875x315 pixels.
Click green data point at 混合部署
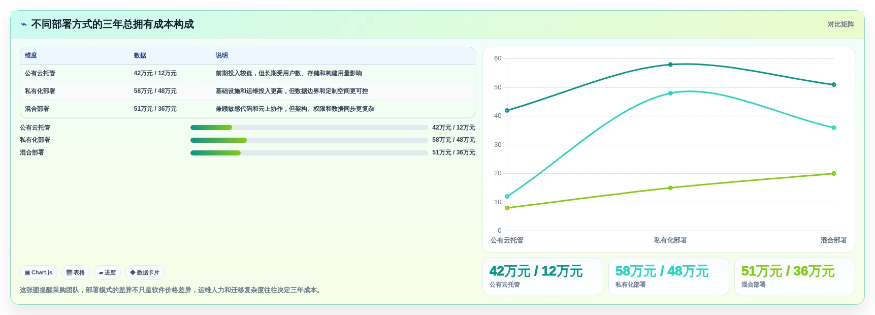[x=834, y=174]
